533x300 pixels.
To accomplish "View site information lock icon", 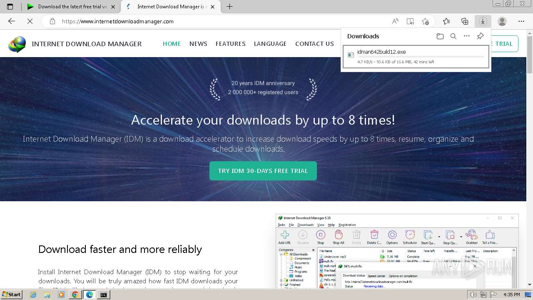I will [x=52, y=21].
